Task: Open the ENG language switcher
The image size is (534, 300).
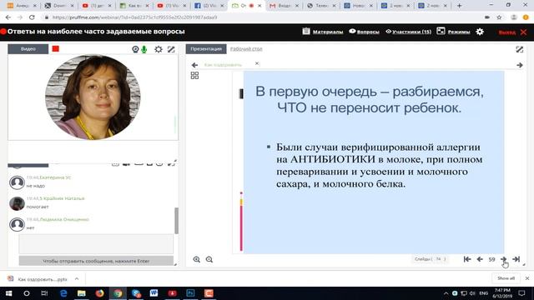Action: 484,293
